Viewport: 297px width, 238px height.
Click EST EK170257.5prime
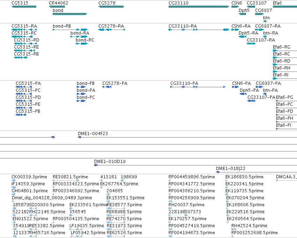point(187,219)
